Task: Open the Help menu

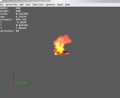Action: [68, 5]
